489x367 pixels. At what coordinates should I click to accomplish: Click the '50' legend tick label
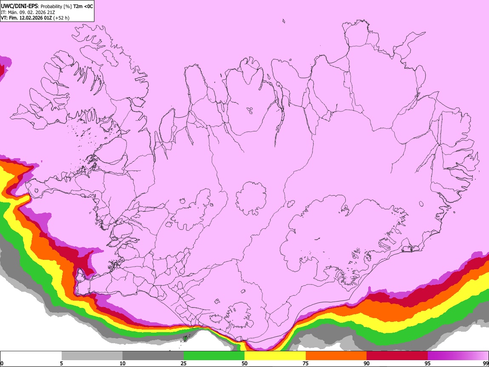[244, 364]
